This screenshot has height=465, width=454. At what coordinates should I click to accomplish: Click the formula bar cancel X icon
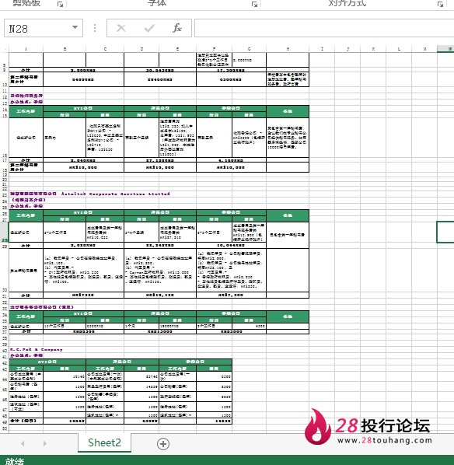pos(121,28)
